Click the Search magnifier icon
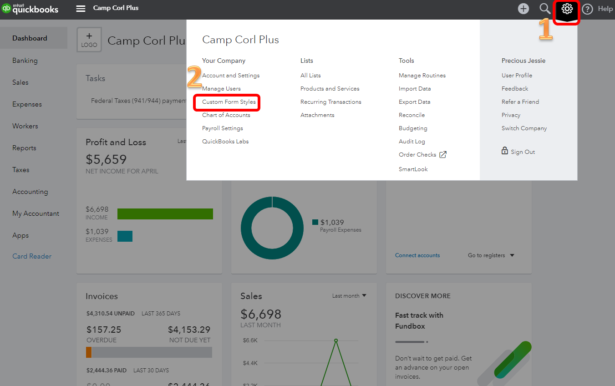 coord(545,9)
